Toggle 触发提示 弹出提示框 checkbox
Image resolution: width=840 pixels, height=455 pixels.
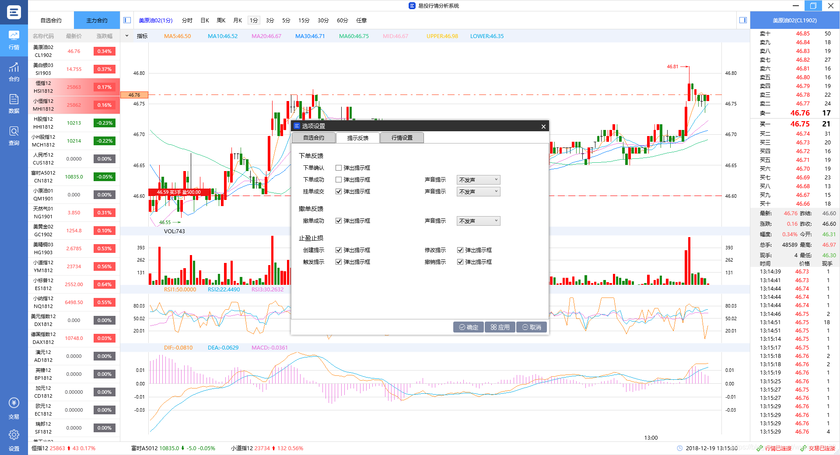tap(339, 262)
